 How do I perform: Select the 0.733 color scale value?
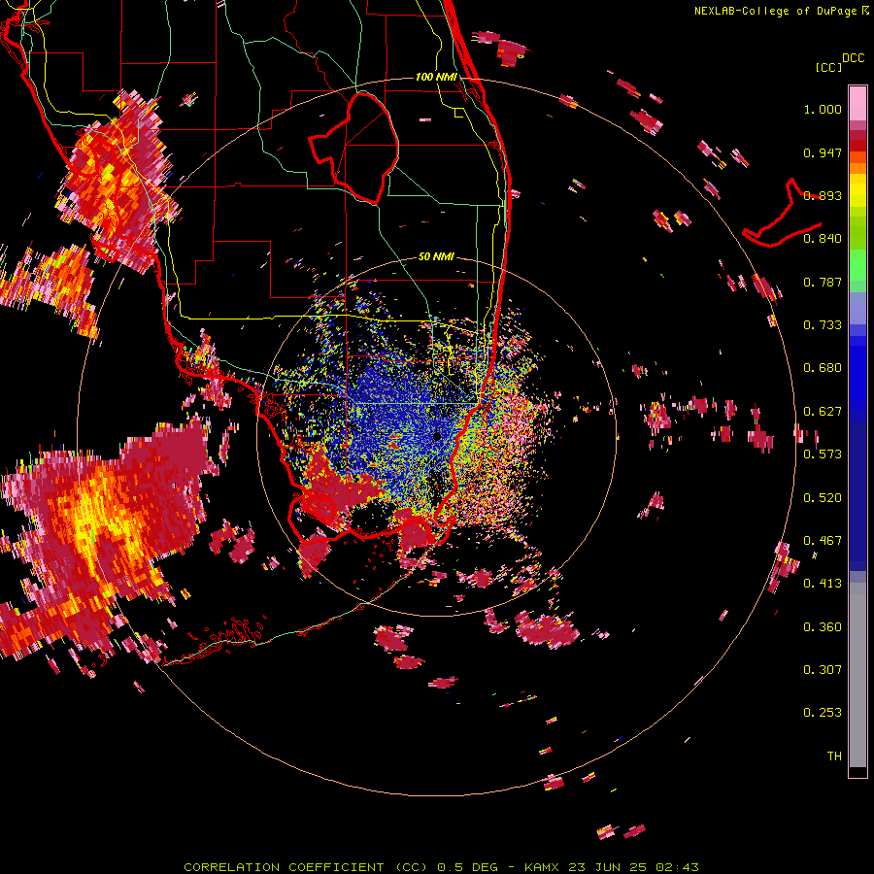(823, 325)
